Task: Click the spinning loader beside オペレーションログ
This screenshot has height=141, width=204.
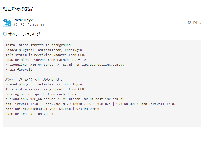Action: pyautogui.click(x=5, y=34)
